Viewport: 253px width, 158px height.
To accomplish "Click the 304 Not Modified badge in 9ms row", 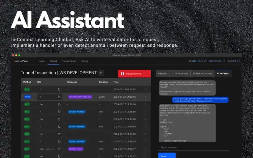I will coord(77,142).
